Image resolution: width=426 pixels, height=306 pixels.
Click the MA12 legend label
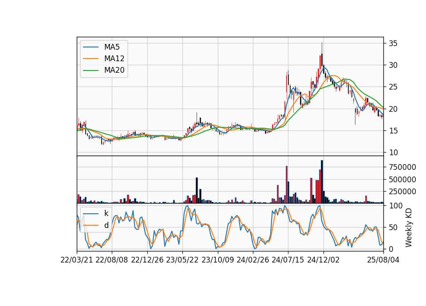tap(114, 59)
